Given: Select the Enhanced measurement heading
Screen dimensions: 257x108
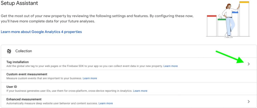Looking at the screenshot, I should 24,99.
